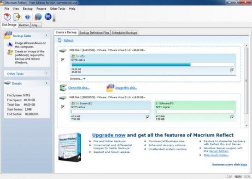Click the Clone this disk icon
252x179 pixels.
point(63,87)
